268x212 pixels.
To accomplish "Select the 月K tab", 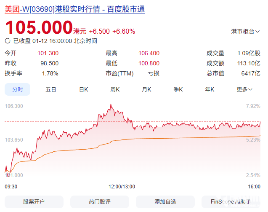I will 146,89.
